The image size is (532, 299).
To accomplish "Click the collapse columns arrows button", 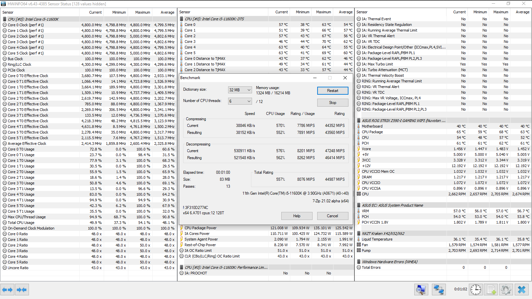I will [x=22, y=290].
